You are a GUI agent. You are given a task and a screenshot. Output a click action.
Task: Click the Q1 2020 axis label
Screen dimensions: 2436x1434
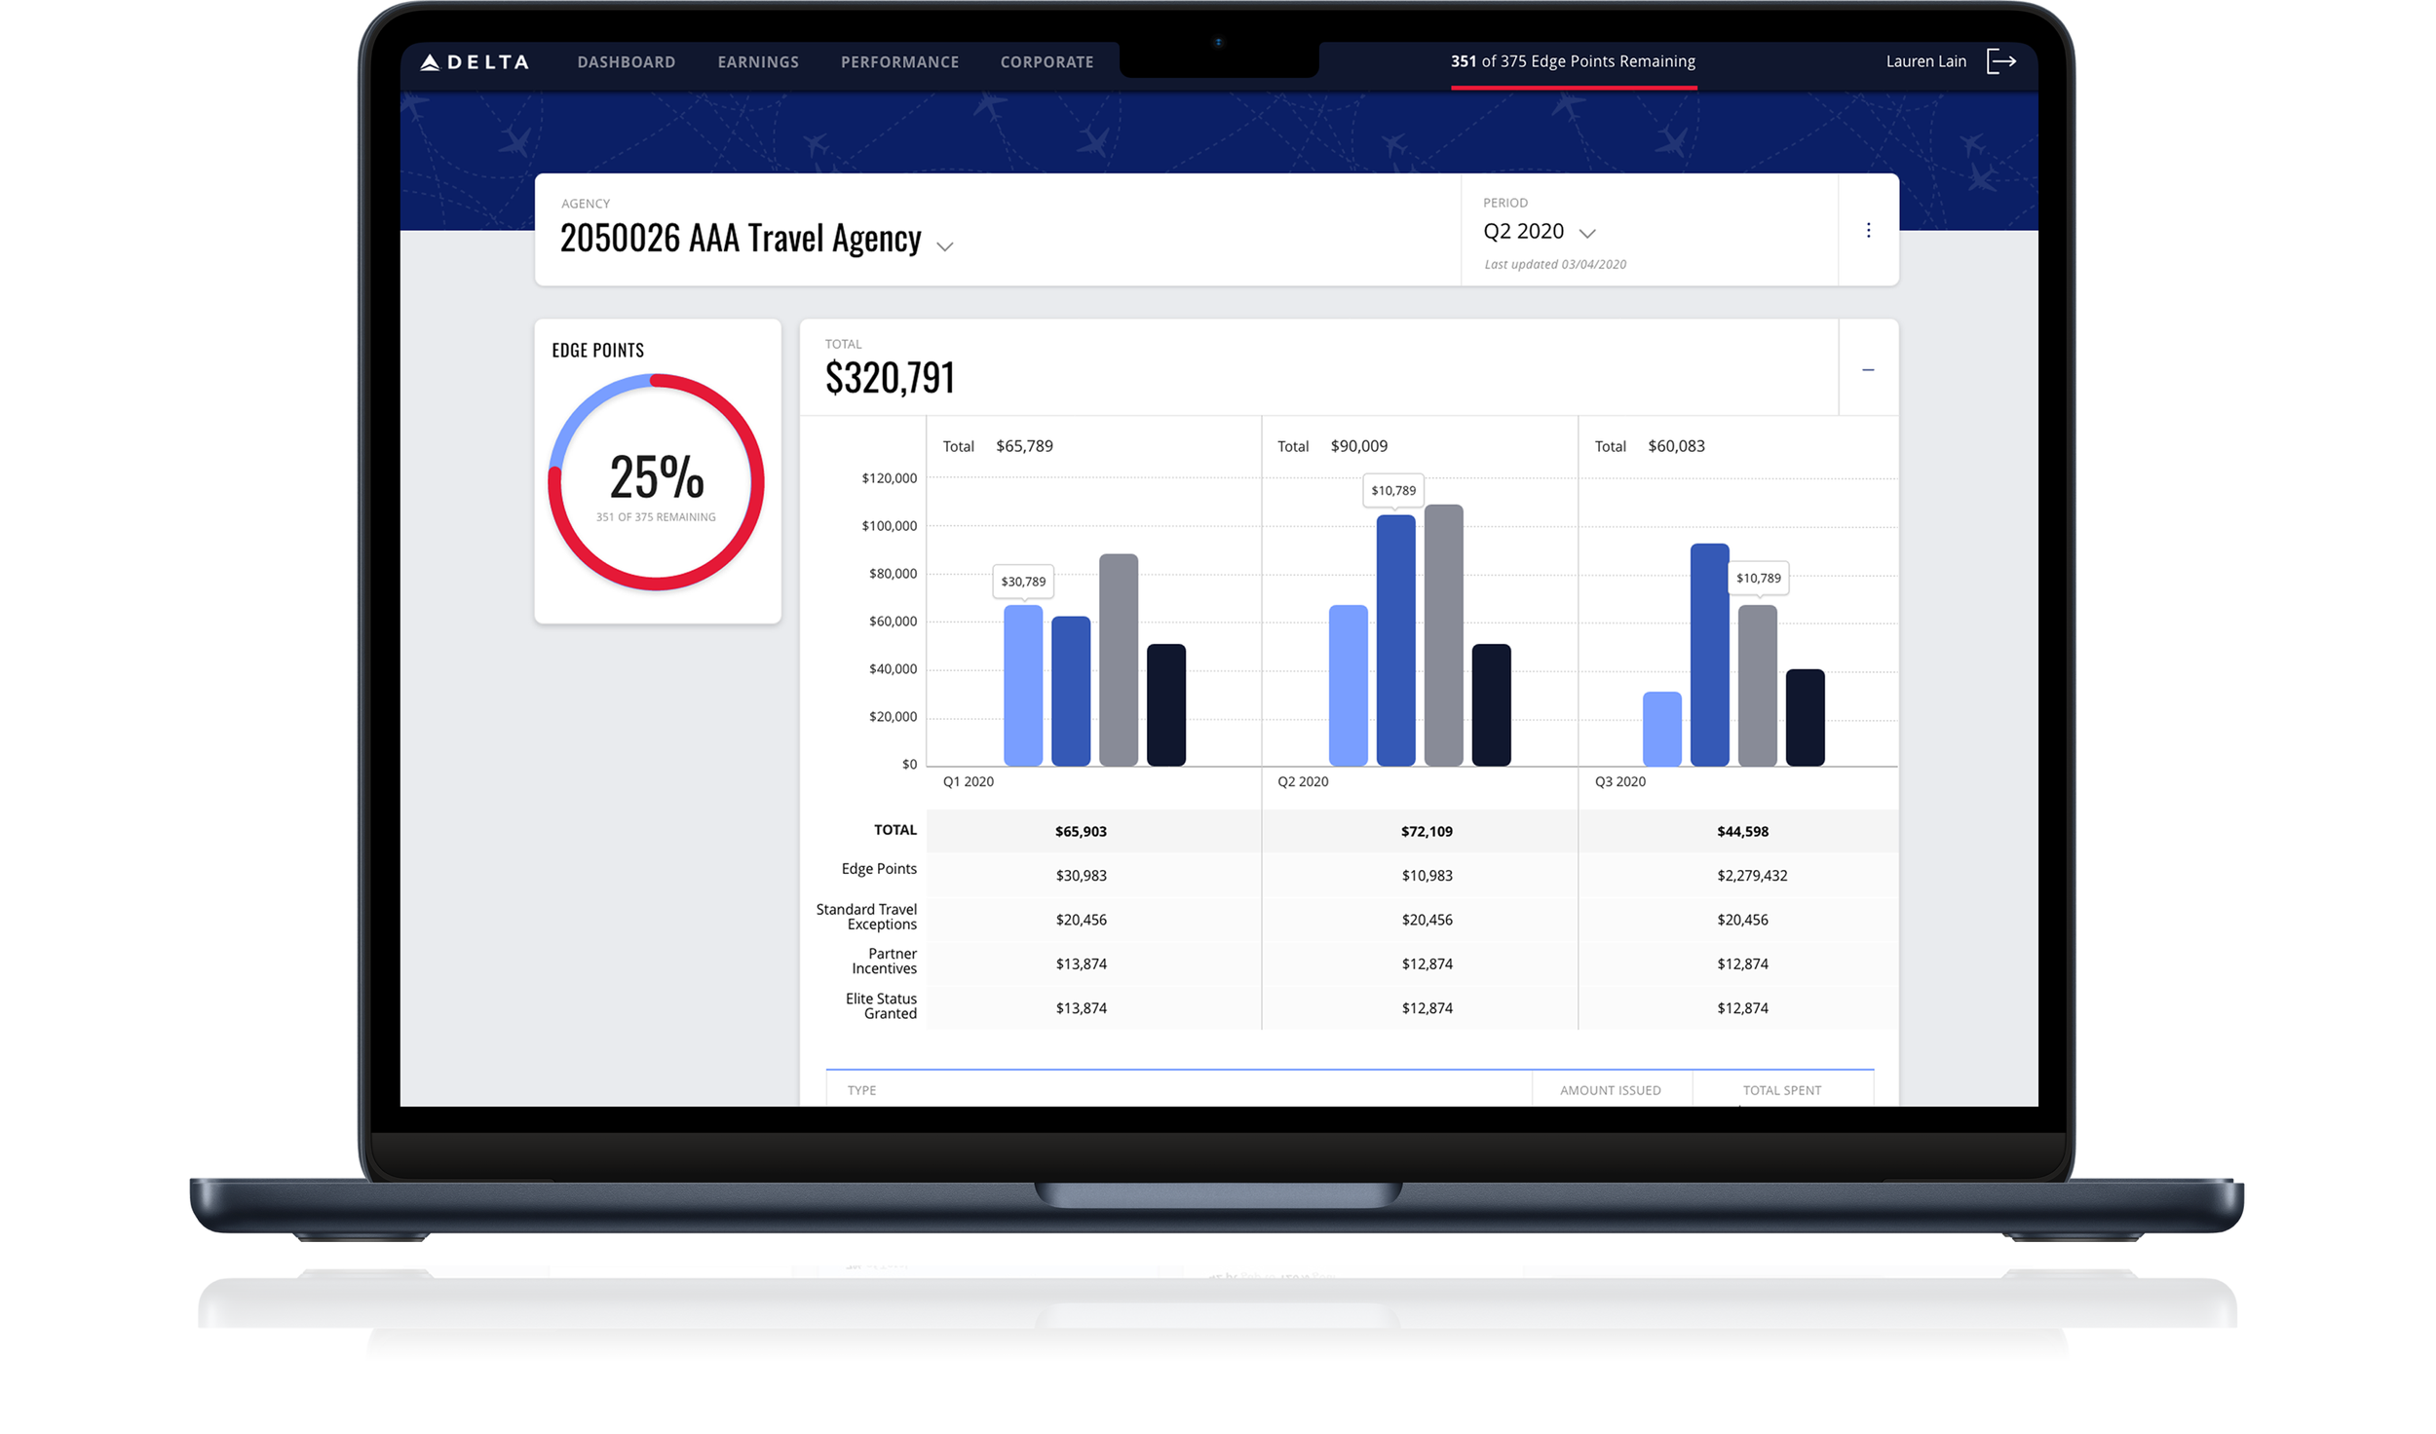click(x=968, y=782)
